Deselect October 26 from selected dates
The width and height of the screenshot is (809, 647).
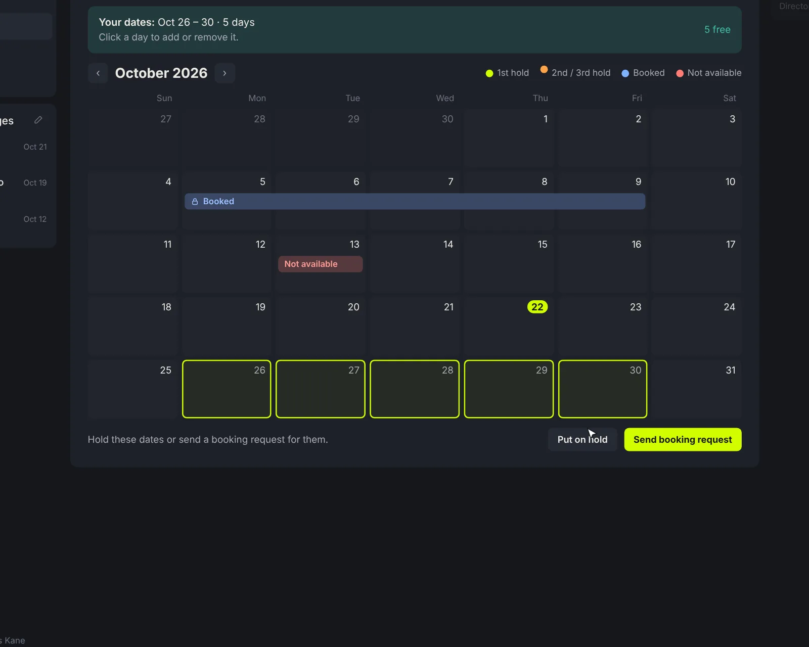[x=227, y=389]
